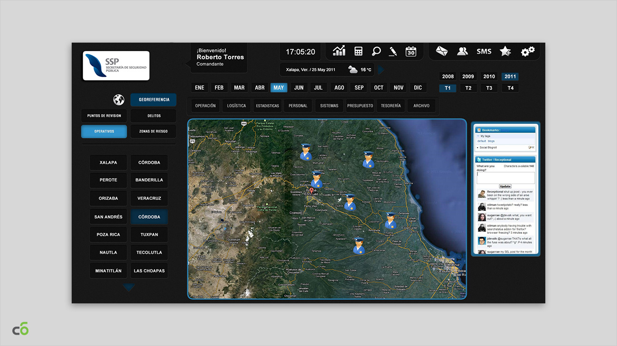Click the users contacts icon
Image resolution: width=617 pixels, height=346 pixels.
462,51
